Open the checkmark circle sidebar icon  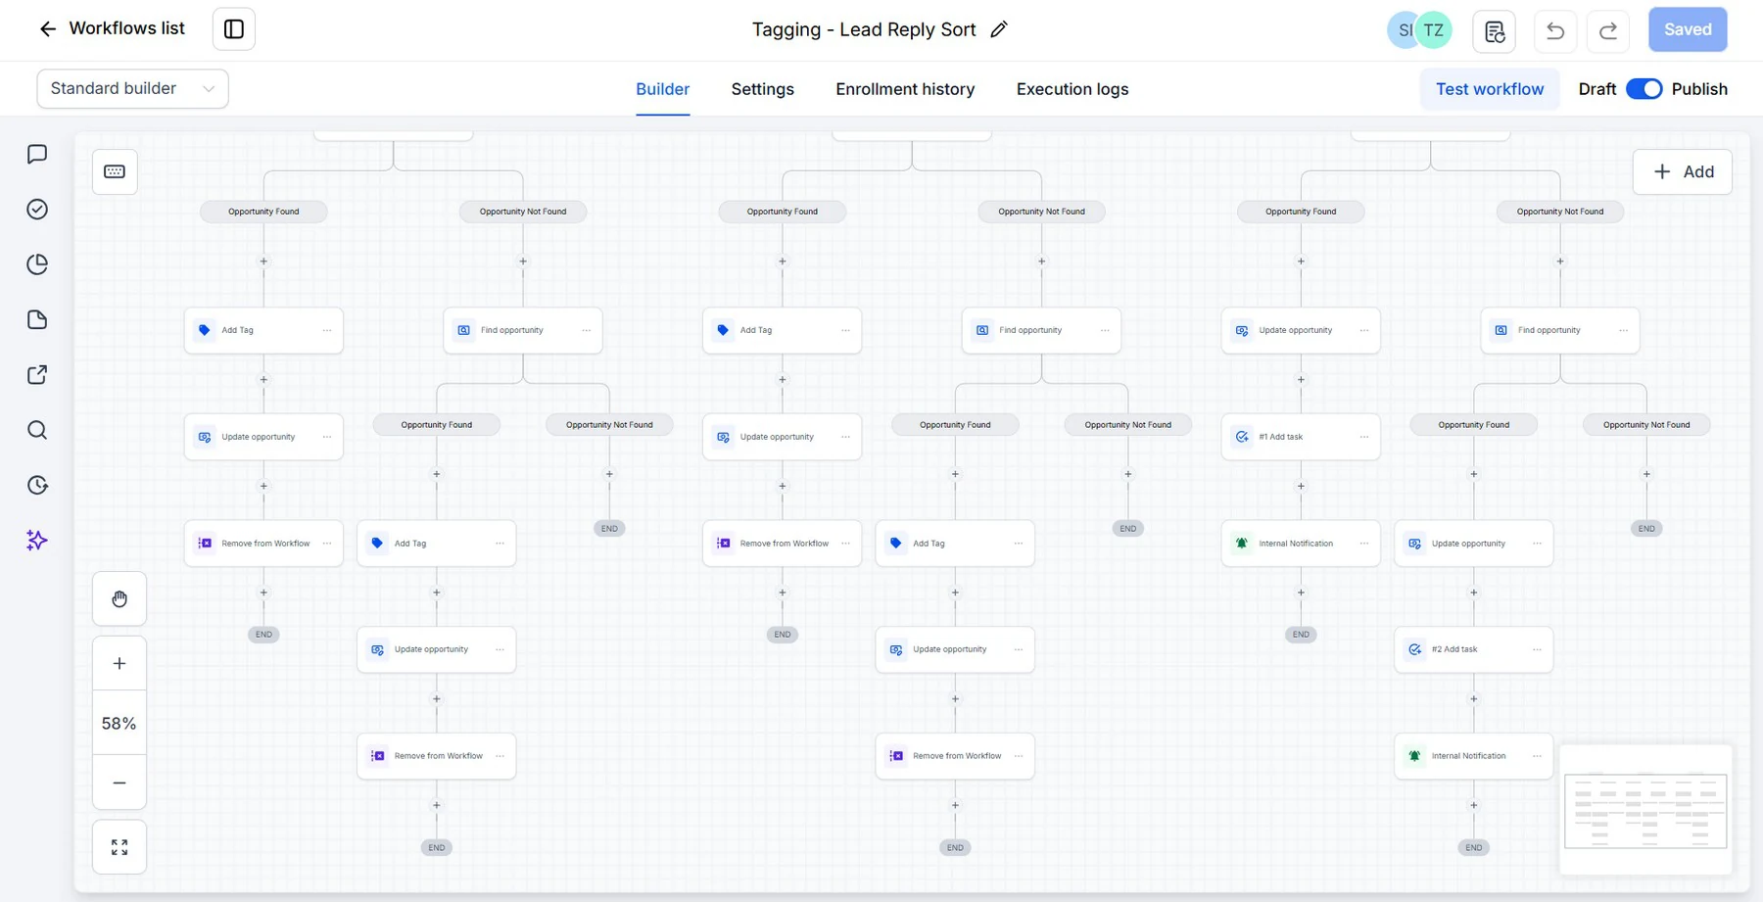pyautogui.click(x=37, y=209)
